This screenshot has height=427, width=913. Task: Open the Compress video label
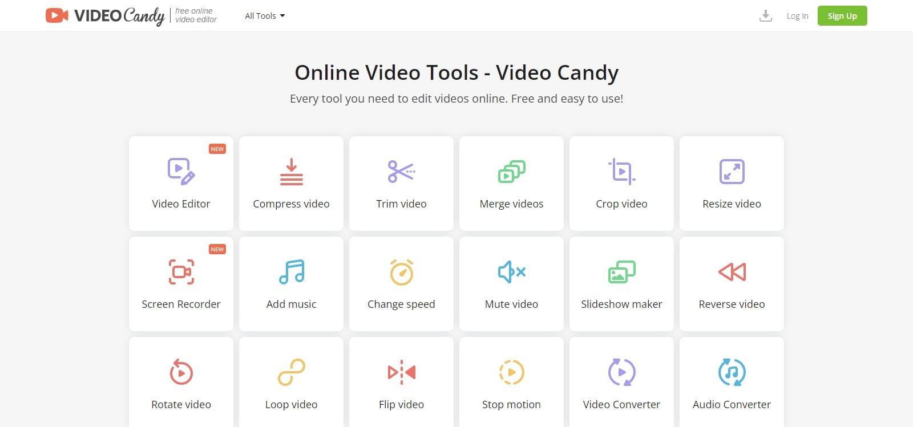291,204
